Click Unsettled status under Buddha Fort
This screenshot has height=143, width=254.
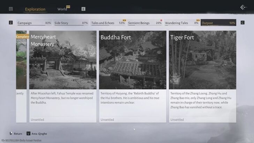107,120
